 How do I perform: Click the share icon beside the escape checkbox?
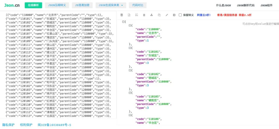[174, 15]
